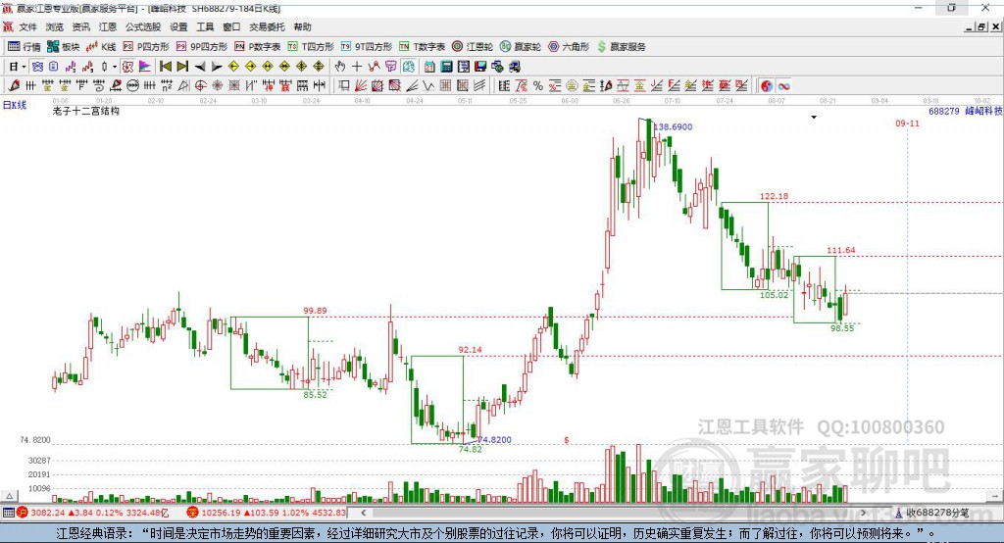Viewport: 1004px width, 543px height.
Task: Click the 日K线 chart label
Action: pyautogui.click(x=15, y=105)
